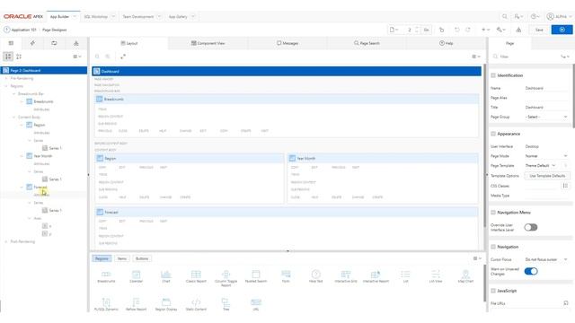Click the Go button next to page number
This screenshot has height=323, width=575.
coord(427,30)
